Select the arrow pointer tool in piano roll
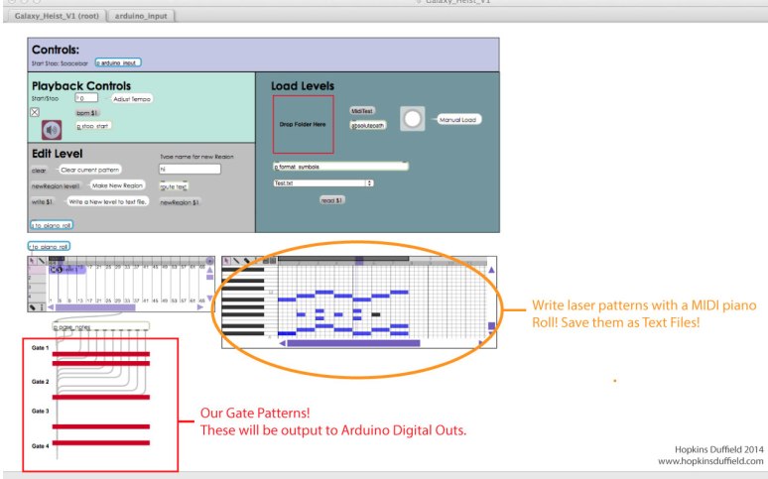 coord(227,262)
